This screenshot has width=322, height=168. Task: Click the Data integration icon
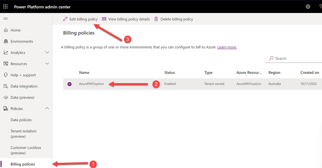click(6, 86)
